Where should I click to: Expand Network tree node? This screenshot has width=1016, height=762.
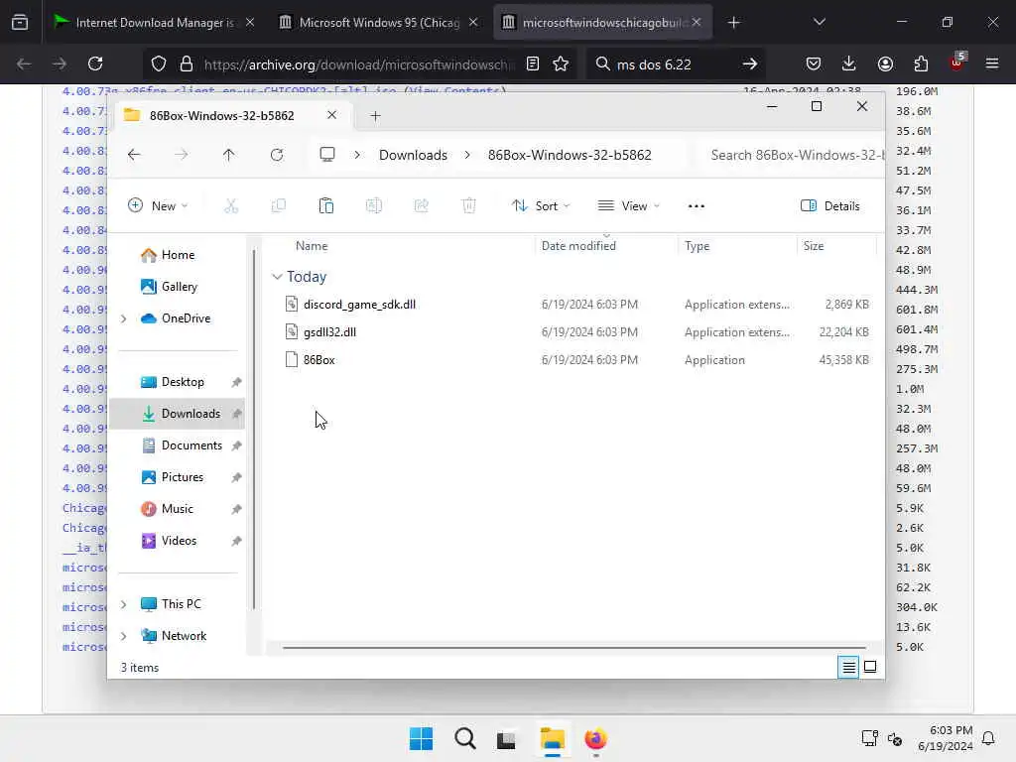(x=124, y=636)
